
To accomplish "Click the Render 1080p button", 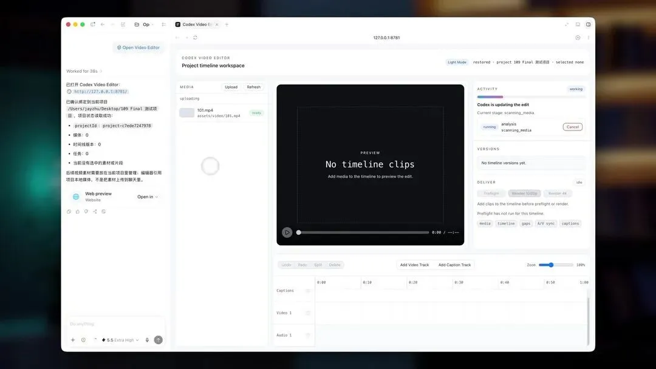I will pyautogui.click(x=524, y=194).
